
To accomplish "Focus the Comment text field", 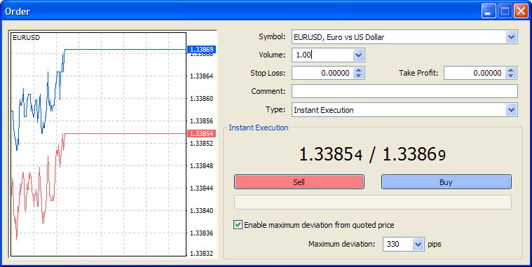I will pos(404,91).
